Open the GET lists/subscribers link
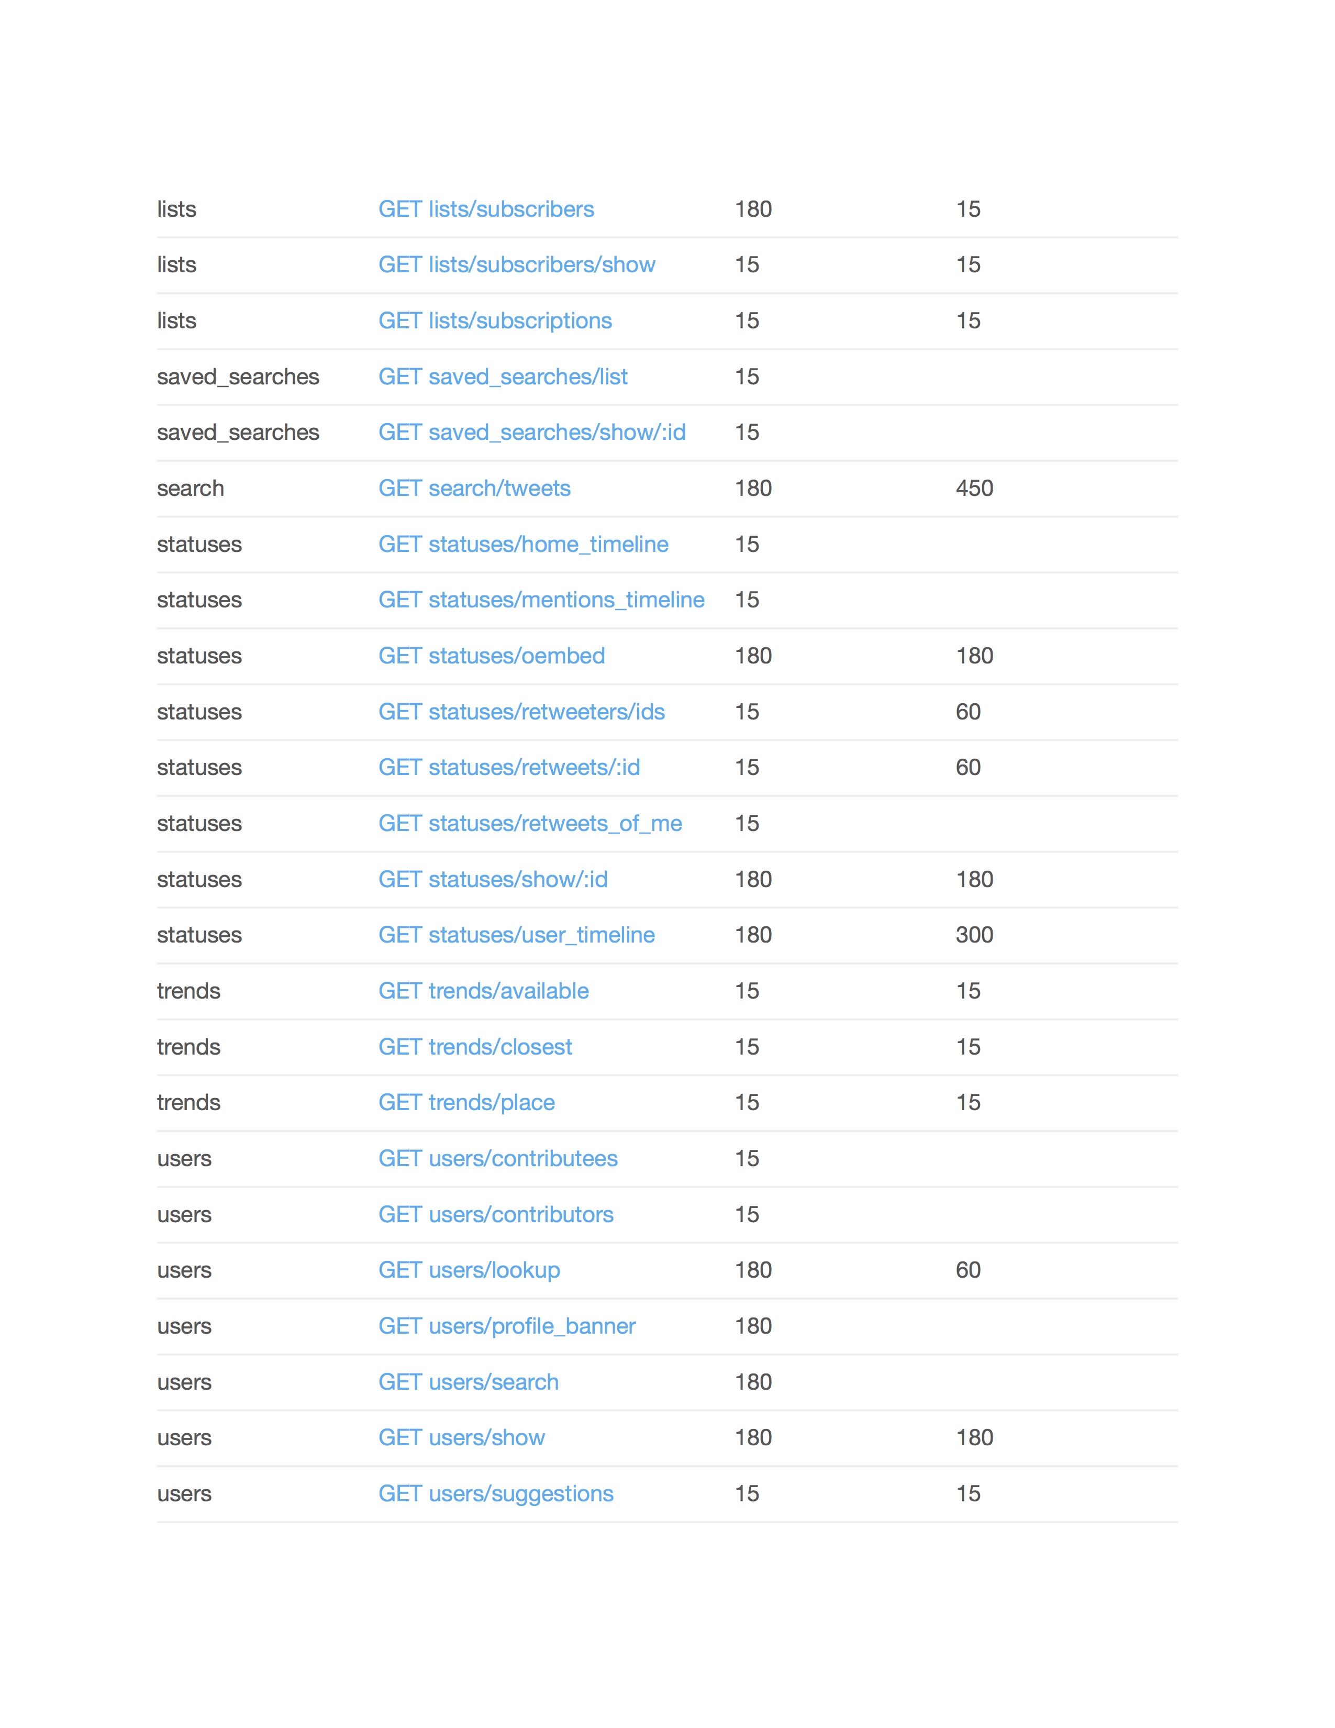 pos(486,209)
